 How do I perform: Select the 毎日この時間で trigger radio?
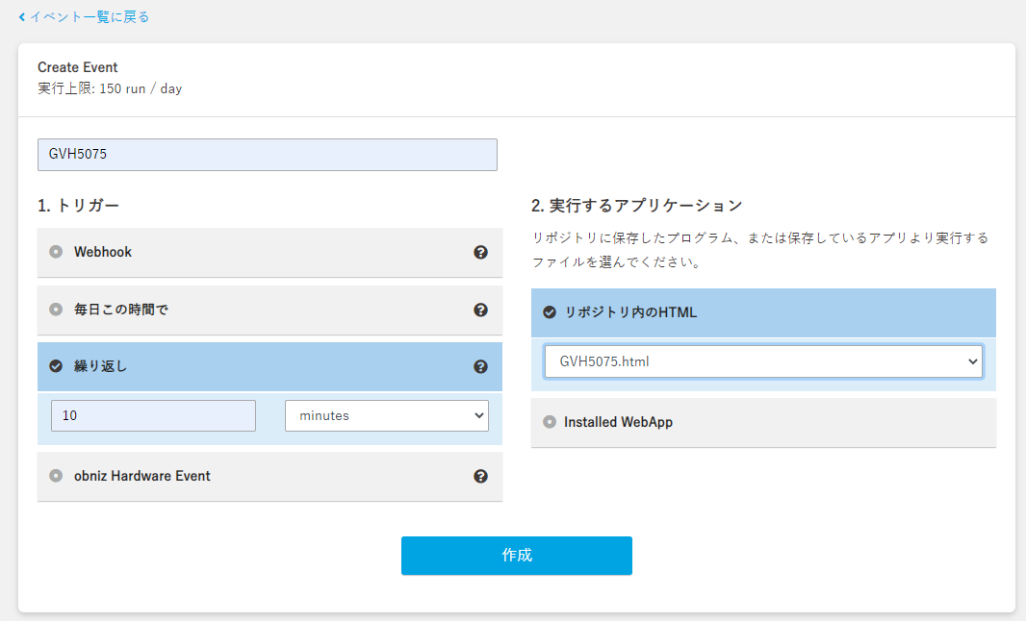(x=56, y=310)
